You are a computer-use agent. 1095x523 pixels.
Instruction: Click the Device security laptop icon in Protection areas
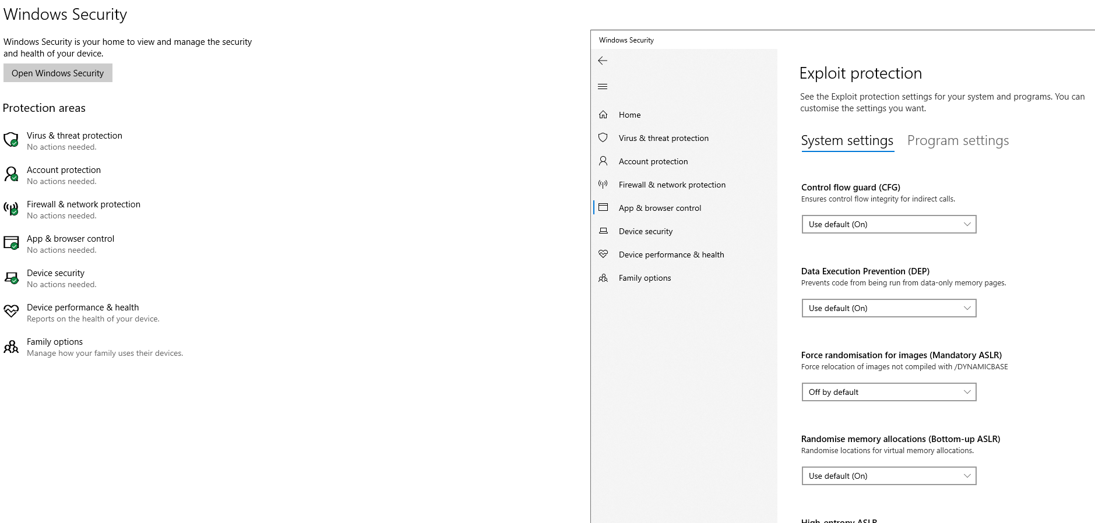coord(11,278)
